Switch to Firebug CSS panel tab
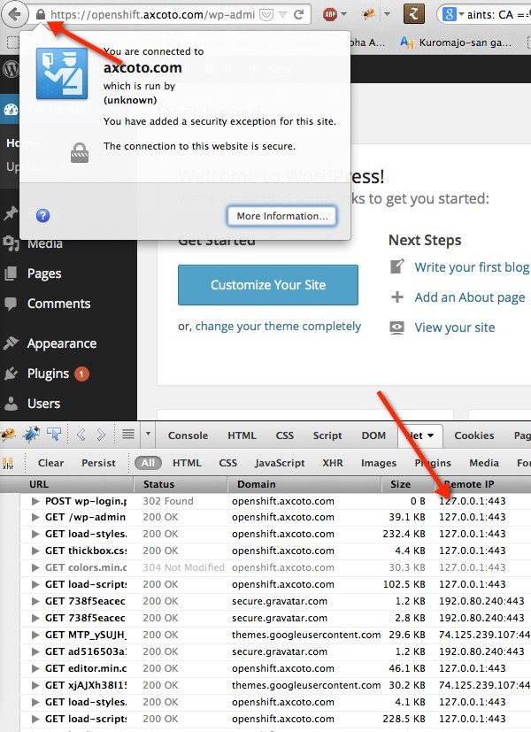The height and width of the screenshot is (732, 531). [x=285, y=435]
